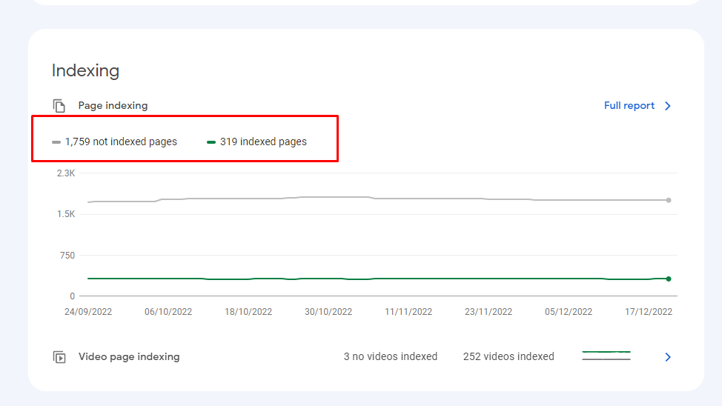Click the 05/12/2022 axis date
The height and width of the screenshot is (406, 722).
tap(569, 312)
